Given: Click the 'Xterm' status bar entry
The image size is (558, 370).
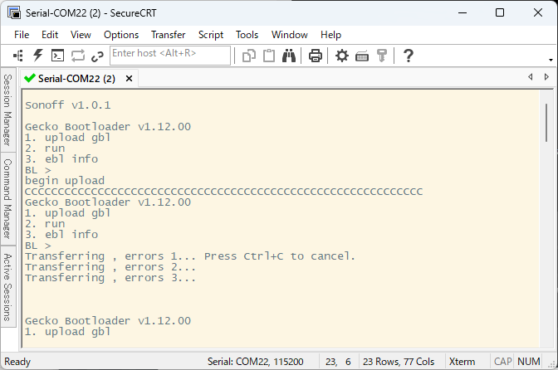Looking at the screenshot, I should [462, 362].
